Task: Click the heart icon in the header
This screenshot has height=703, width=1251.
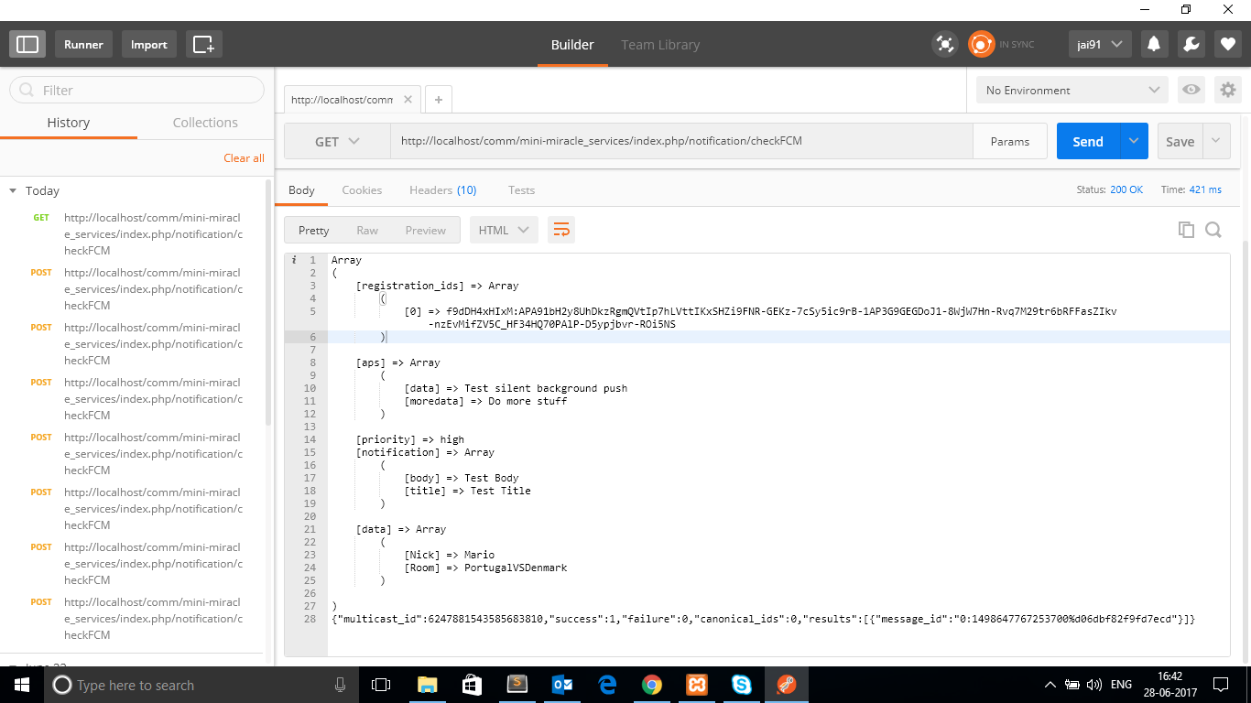Action: tap(1227, 43)
